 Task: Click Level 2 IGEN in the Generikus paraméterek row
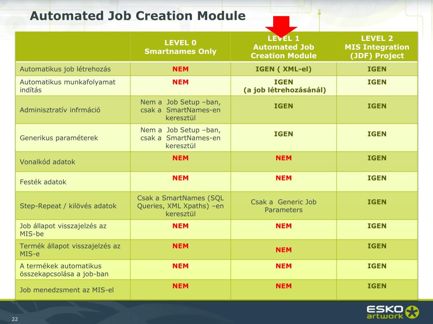(377, 134)
